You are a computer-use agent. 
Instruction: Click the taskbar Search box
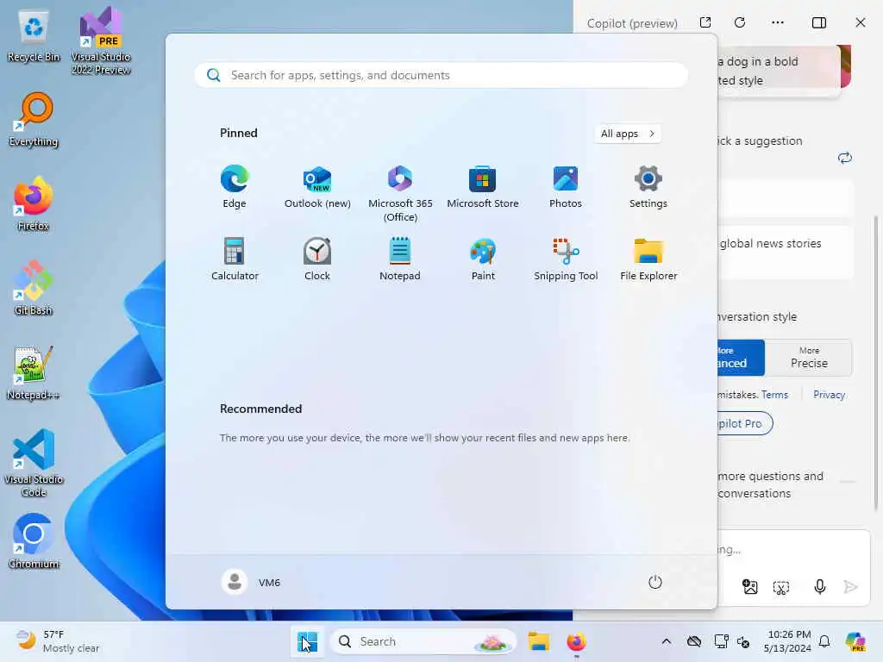point(423,641)
